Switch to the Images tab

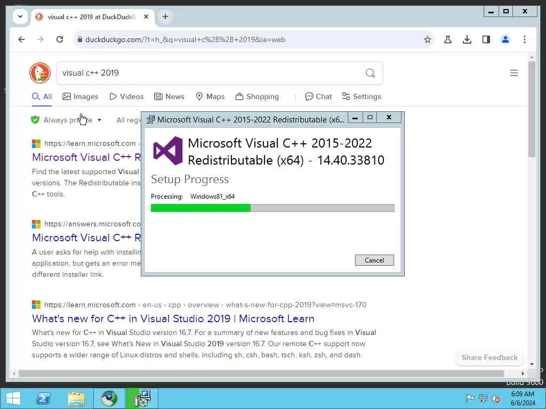(81, 97)
